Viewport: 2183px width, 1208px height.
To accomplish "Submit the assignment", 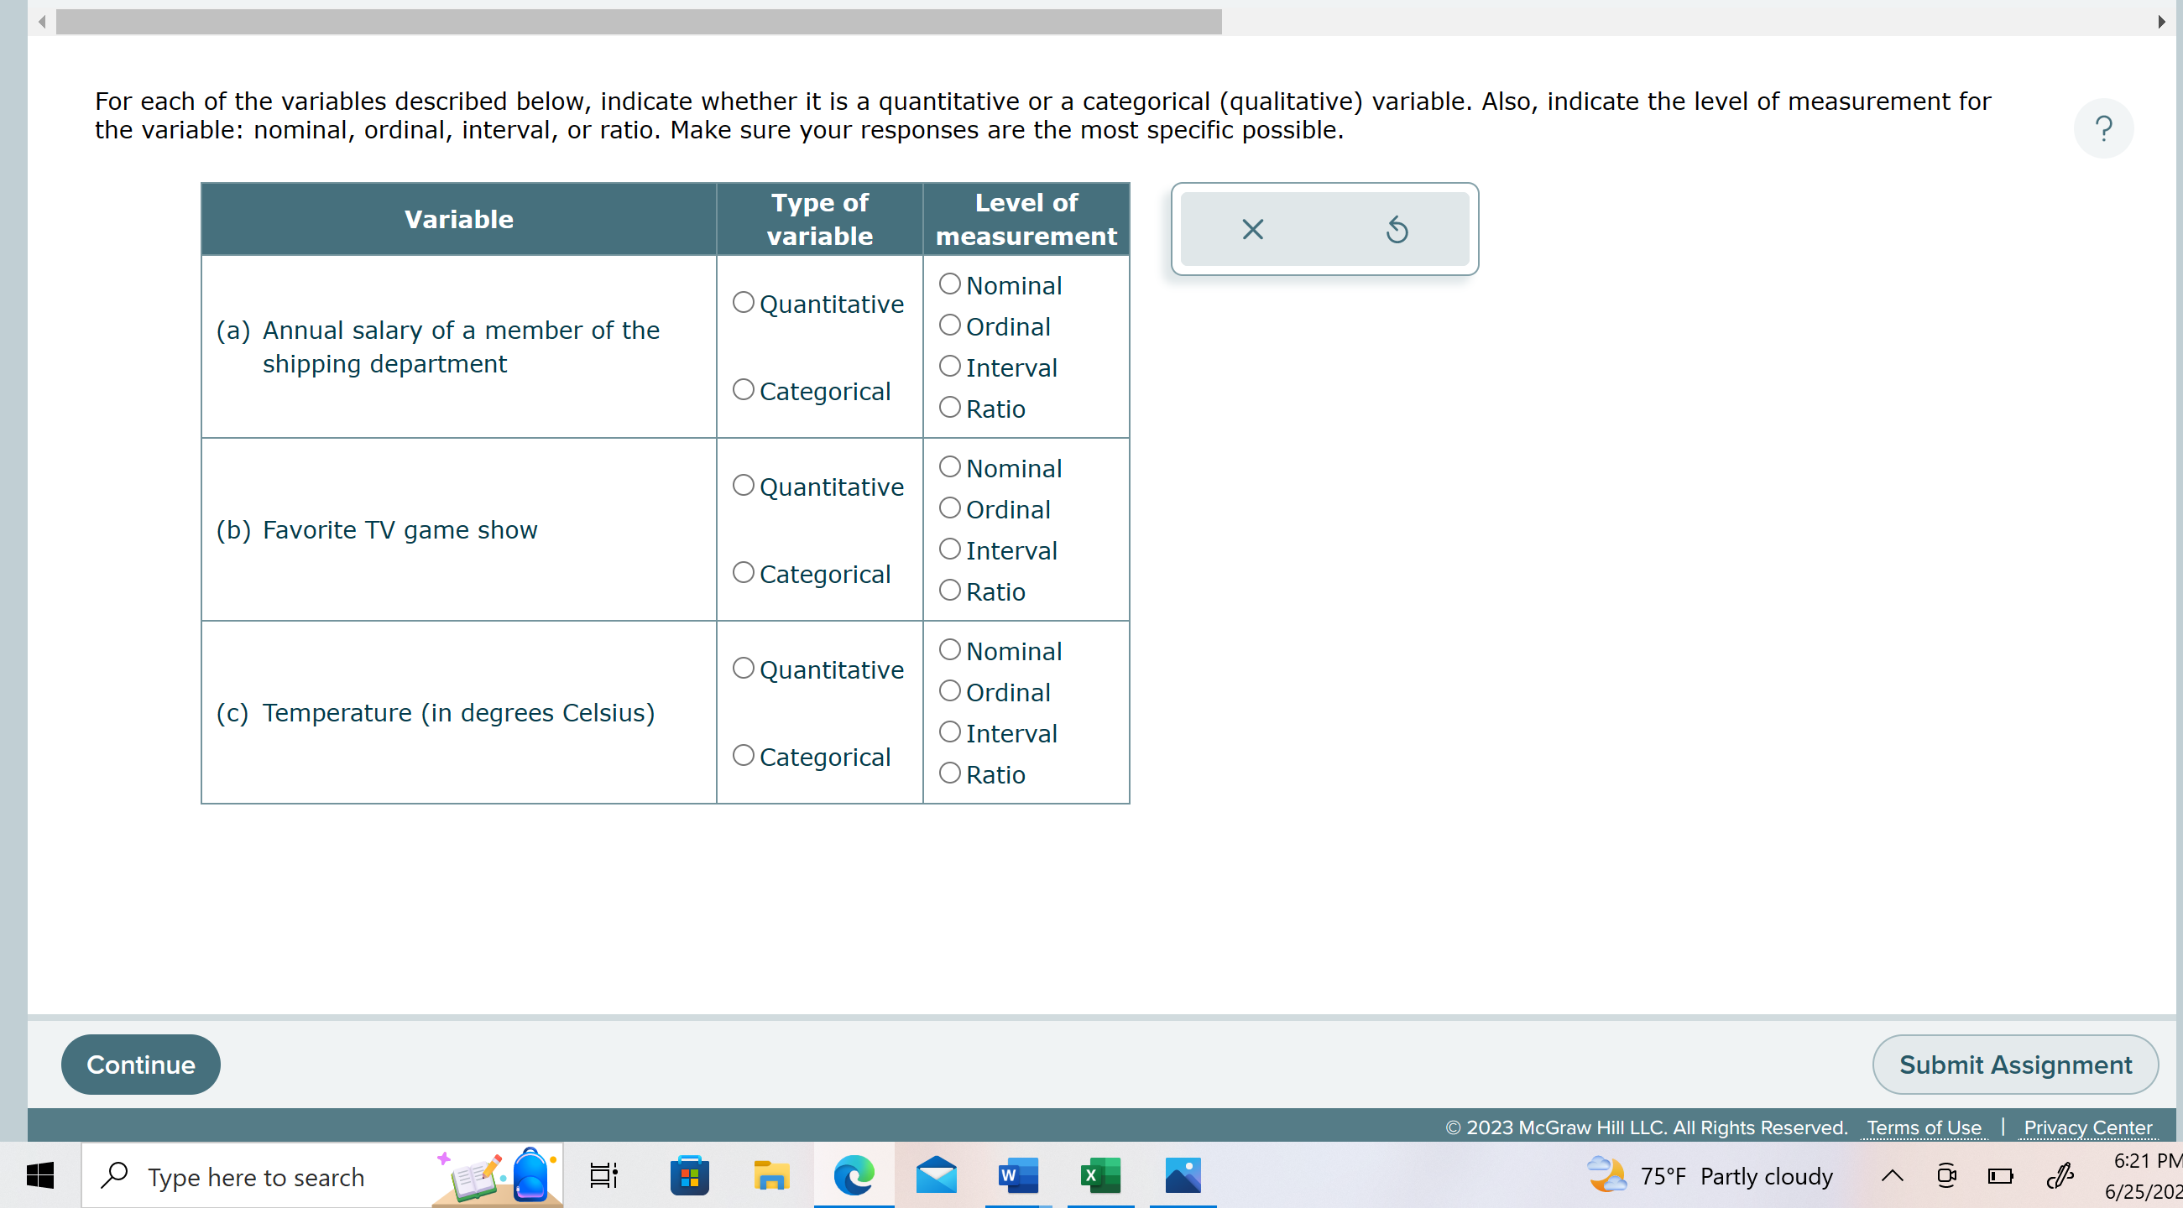I will (x=2014, y=1064).
